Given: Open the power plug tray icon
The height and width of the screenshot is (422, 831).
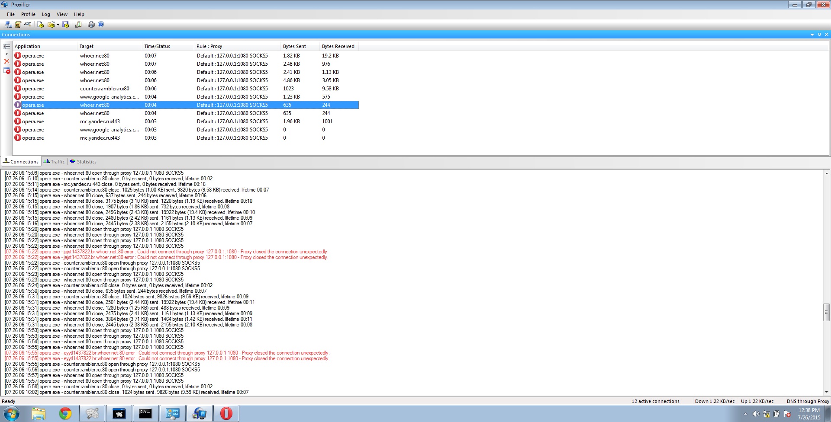Looking at the screenshot, I should [777, 414].
